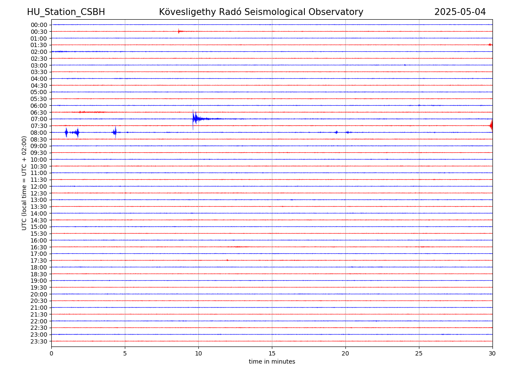Select the 02:00 row time label
The height and width of the screenshot is (385, 513).
click(39, 52)
